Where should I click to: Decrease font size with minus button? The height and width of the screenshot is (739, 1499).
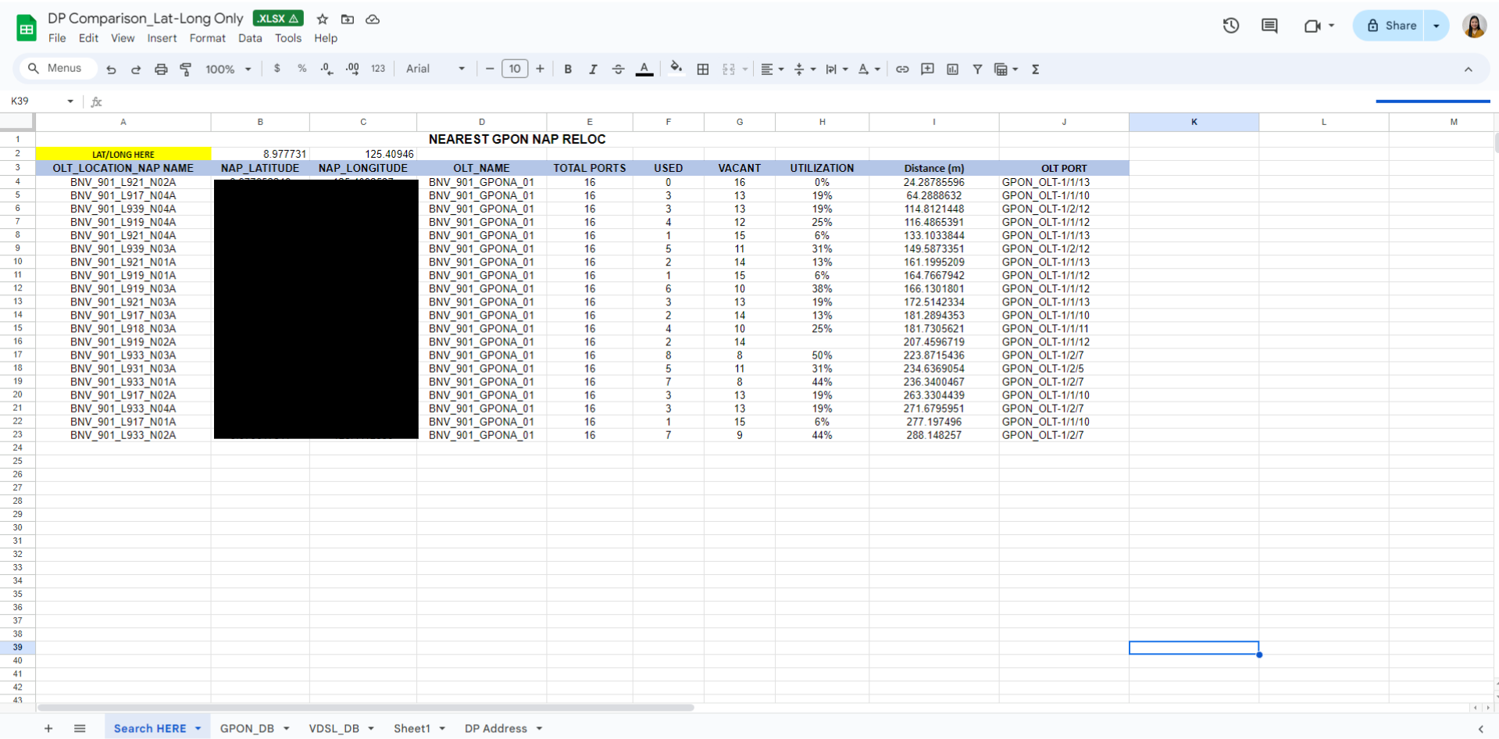pyautogui.click(x=490, y=69)
